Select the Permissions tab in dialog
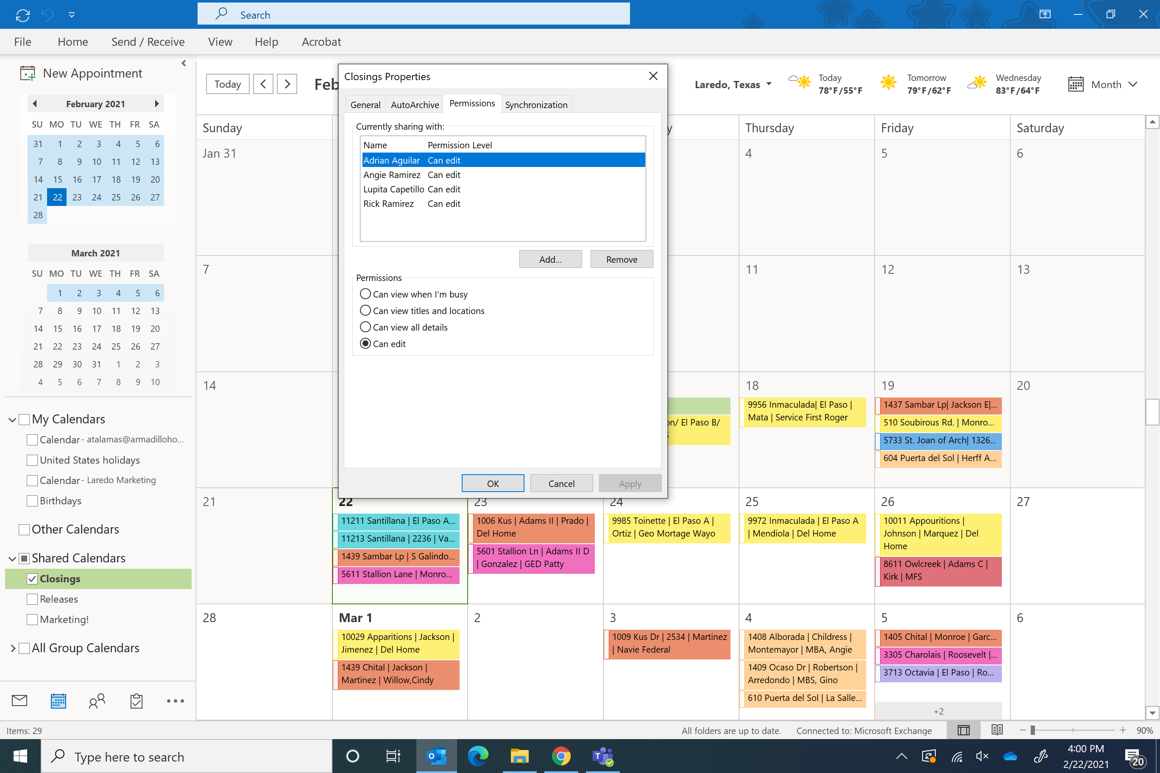1160x773 pixels. pyautogui.click(x=472, y=103)
